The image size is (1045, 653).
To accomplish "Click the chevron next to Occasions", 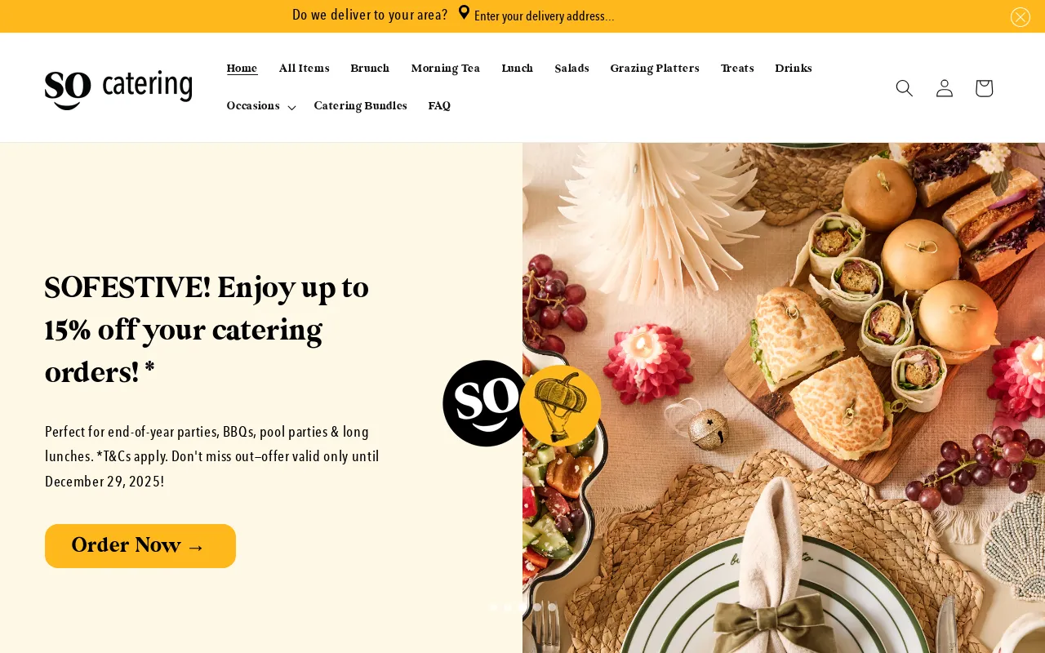I will [291, 108].
